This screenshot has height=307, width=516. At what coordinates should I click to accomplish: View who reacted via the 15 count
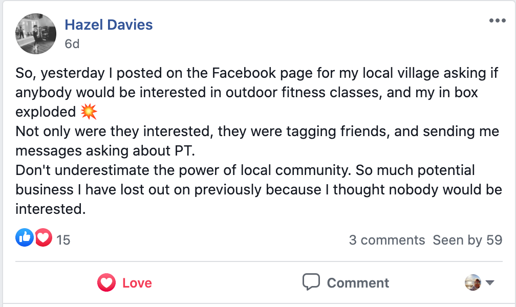[63, 239]
